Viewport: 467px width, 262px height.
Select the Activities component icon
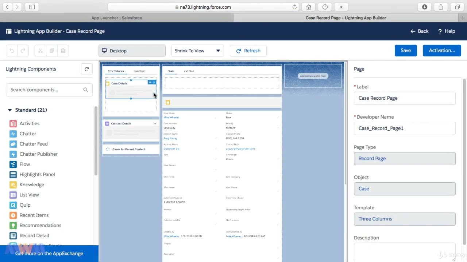13,124
